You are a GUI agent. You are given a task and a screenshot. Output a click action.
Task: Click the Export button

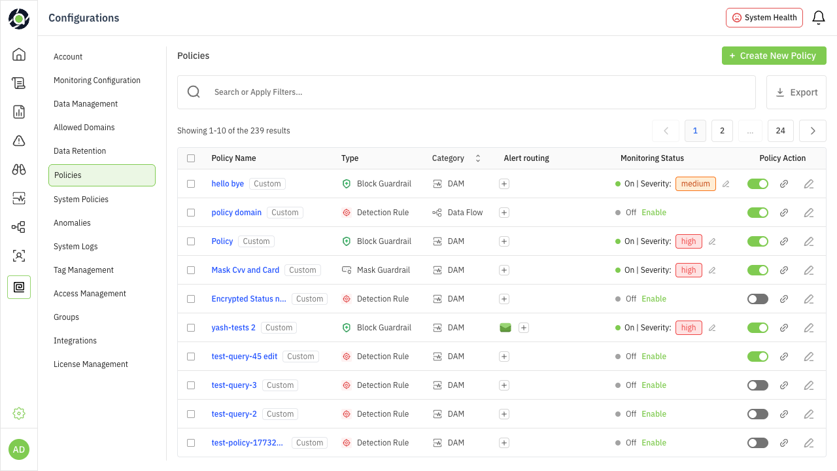click(796, 92)
